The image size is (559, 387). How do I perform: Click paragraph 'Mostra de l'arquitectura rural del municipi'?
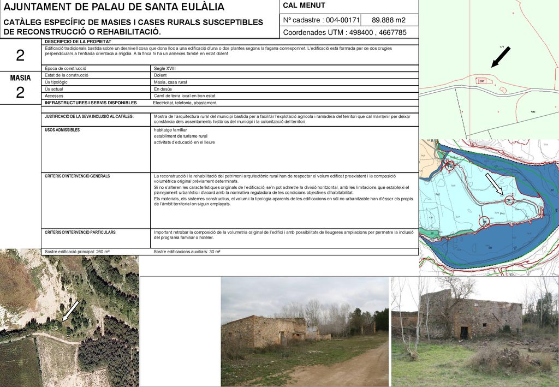coord(282,119)
